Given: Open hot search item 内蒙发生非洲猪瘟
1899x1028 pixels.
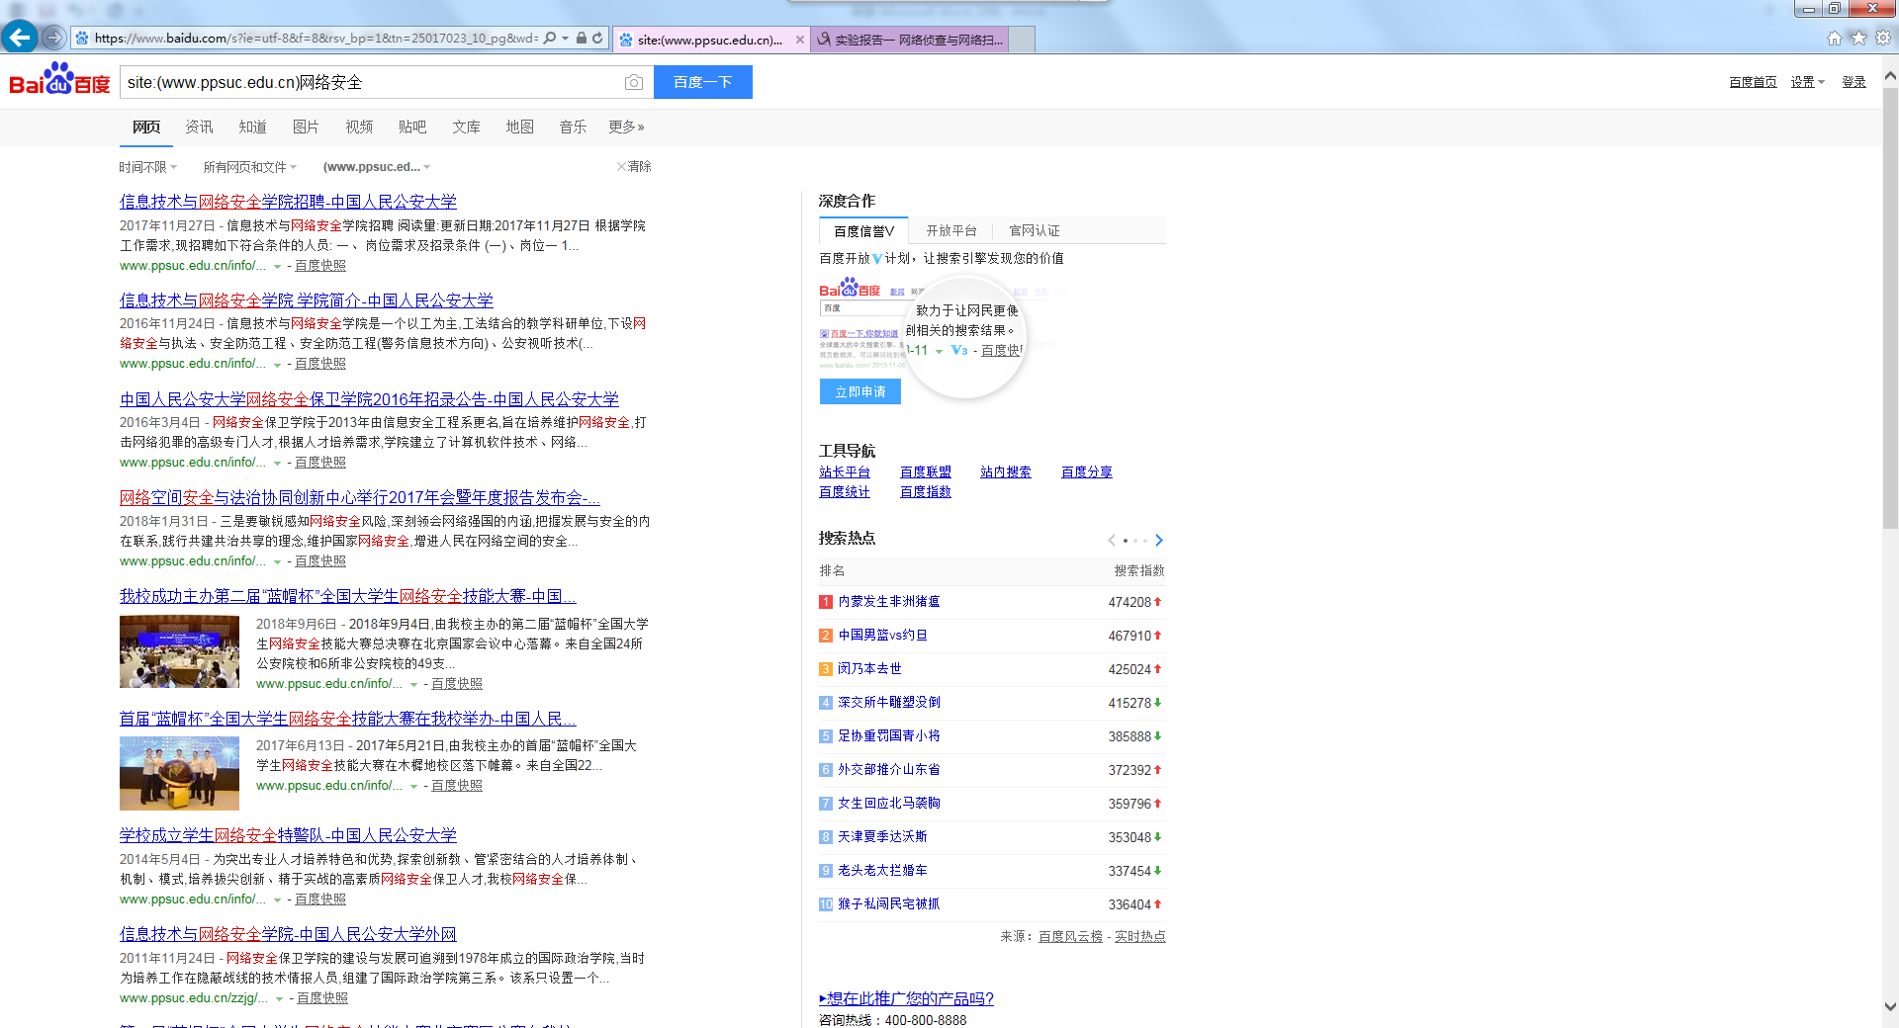Looking at the screenshot, I should [x=889, y=601].
